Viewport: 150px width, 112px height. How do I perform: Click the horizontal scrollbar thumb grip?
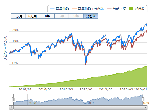(78, 107)
